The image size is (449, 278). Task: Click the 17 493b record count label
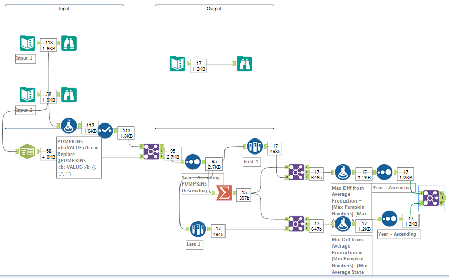point(275,149)
